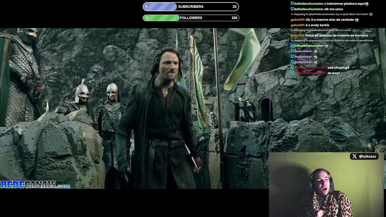Click the message text 'é o Andy Serkis'
Viewport: 386px width, 217px height.
318,25
